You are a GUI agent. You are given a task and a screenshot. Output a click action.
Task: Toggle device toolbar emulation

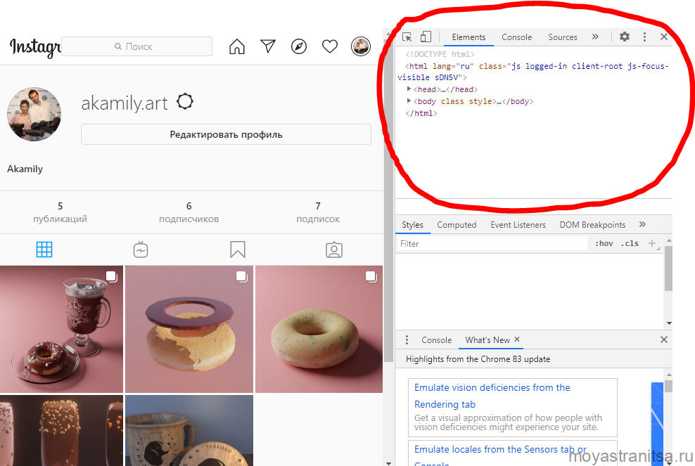(x=426, y=37)
